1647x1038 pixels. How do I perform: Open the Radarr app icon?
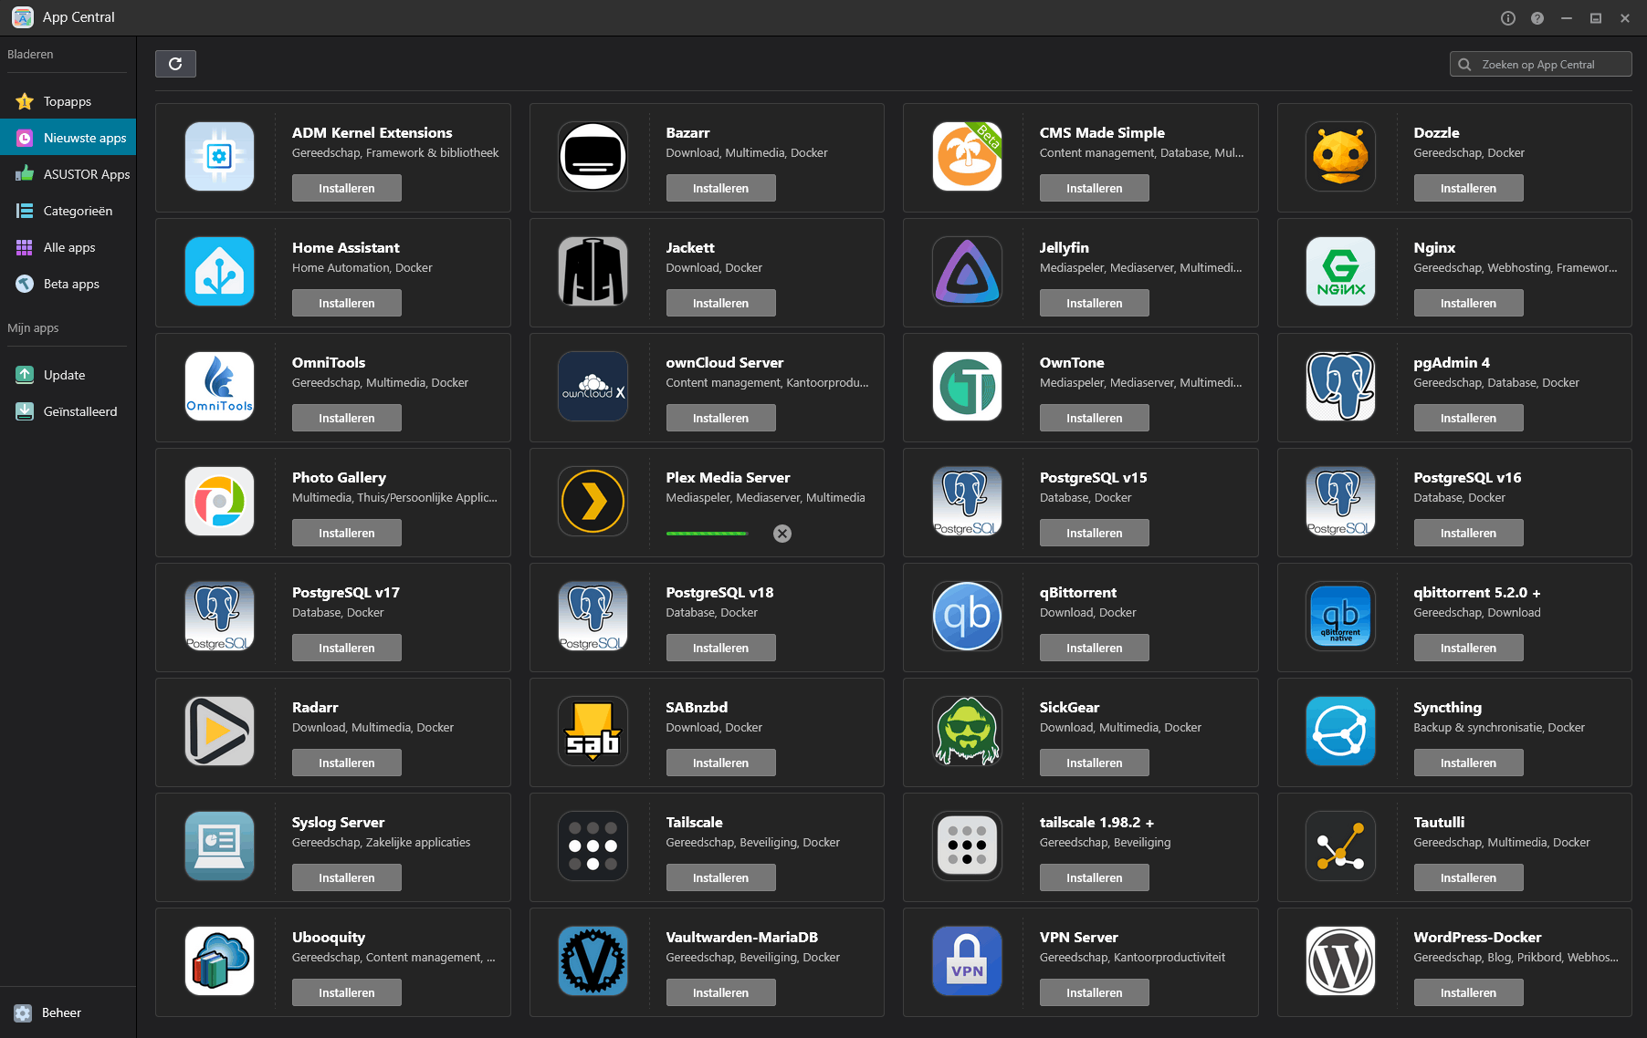219,732
